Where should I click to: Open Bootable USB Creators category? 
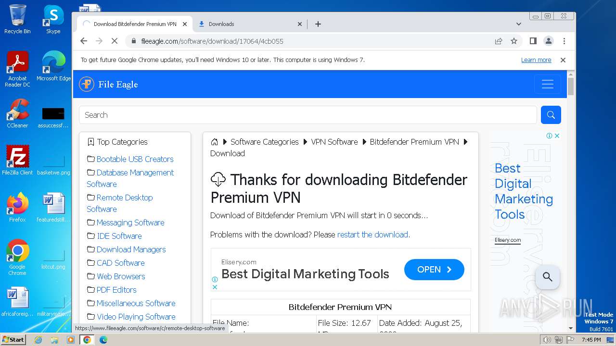(135, 159)
